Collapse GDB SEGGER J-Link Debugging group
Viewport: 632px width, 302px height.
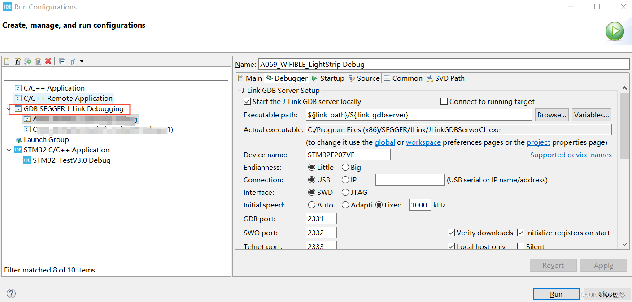pos(10,108)
